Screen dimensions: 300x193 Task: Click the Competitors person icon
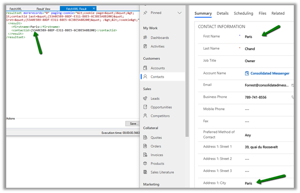(145, 116)
